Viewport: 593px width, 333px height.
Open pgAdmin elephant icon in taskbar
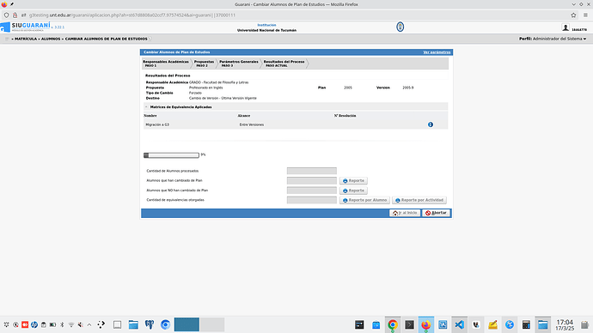[150, 324]
